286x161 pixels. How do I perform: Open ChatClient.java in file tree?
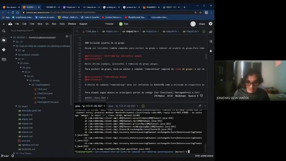pyautogui.click(x=45, y=93)
